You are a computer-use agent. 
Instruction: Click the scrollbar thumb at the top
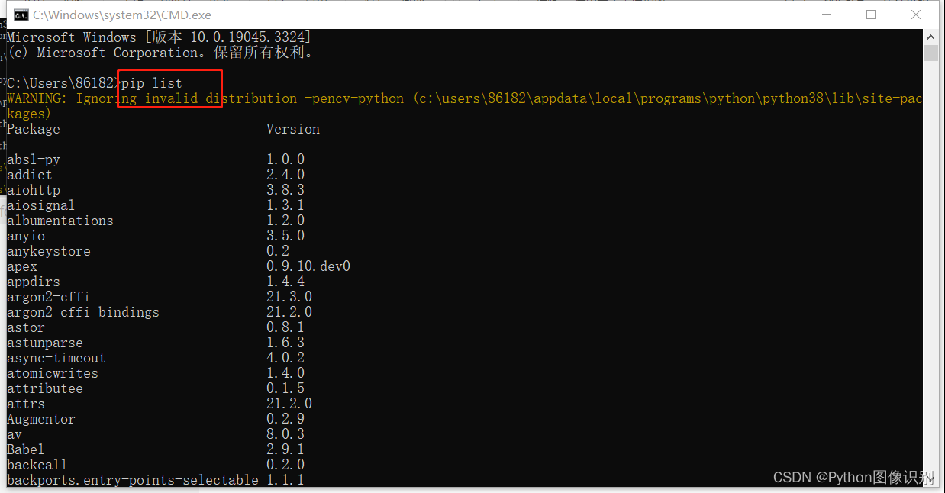[931, 52]
